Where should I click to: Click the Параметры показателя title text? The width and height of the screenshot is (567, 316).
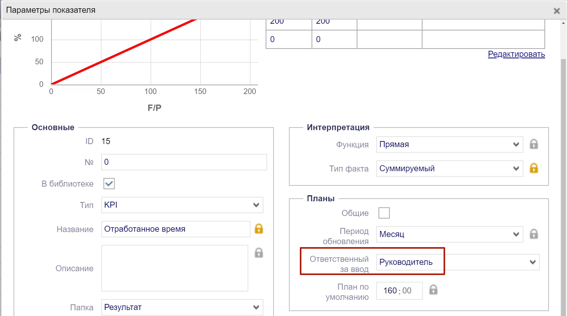51,10
